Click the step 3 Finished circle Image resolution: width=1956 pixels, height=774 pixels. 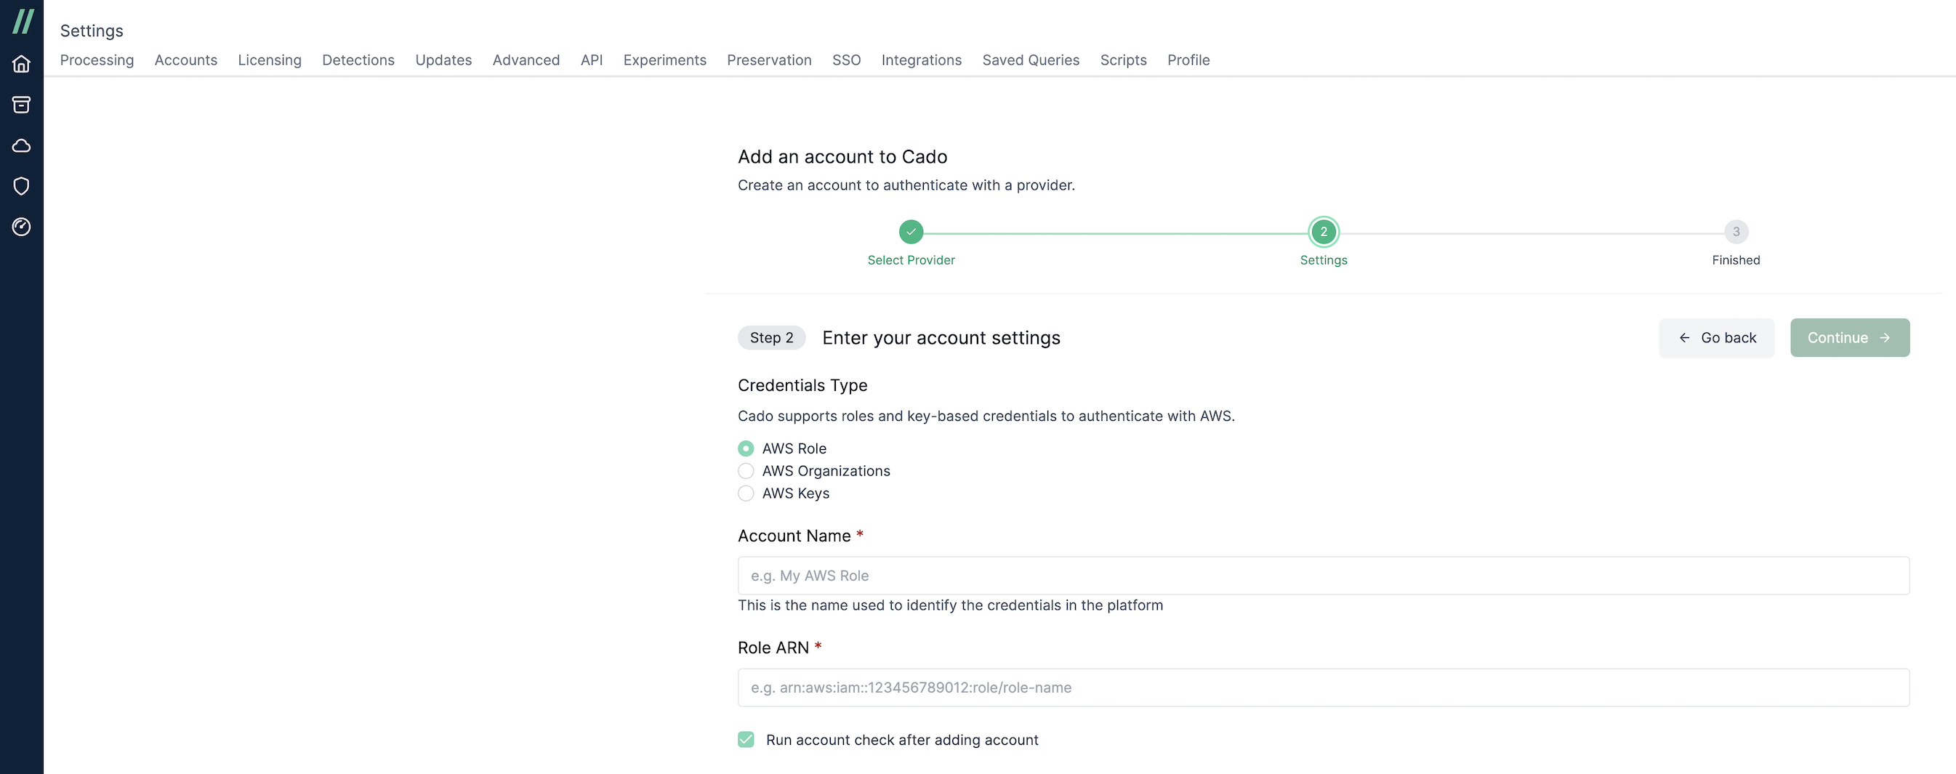1735,232
